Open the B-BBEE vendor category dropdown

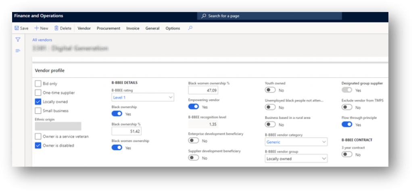[324, 142]
